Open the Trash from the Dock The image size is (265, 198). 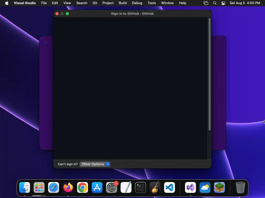click(240, 187)
